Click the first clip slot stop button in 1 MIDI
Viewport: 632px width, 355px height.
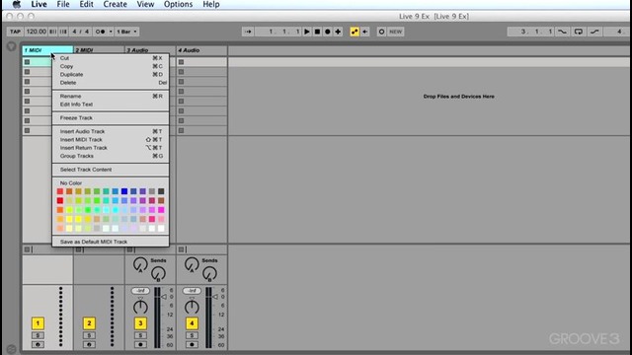coord(27,62)
